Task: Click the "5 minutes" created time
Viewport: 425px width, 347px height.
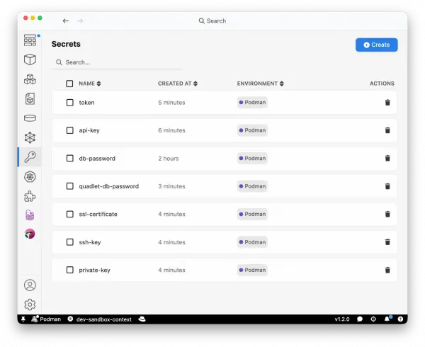Action: (x=171, y=103)
